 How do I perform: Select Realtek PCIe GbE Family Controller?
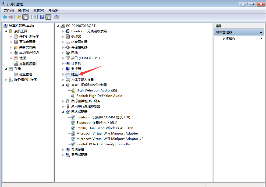pos(104,144)
